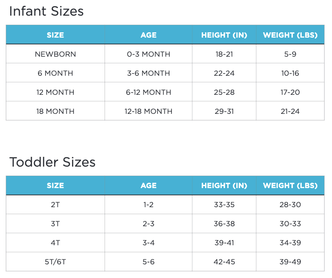The image size is (332, 278).
Task: Click the 42-45 height cell
Action: click(x=224, y=262)
